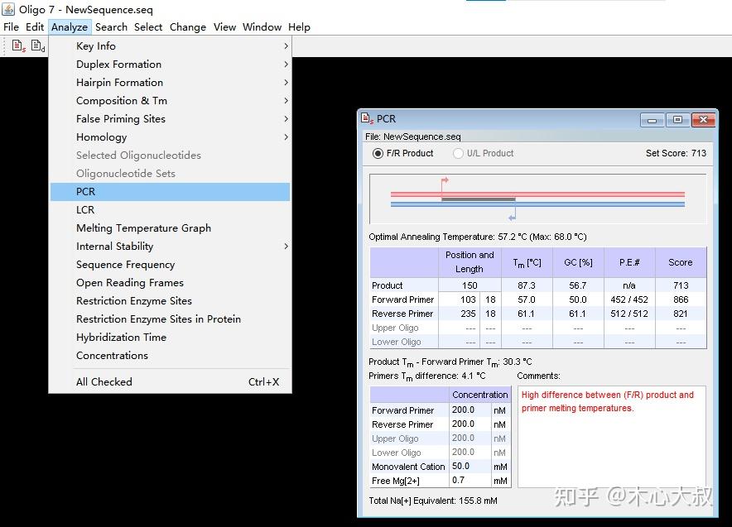
Task: Click the Score column header
Action: (x=681, y=262)
